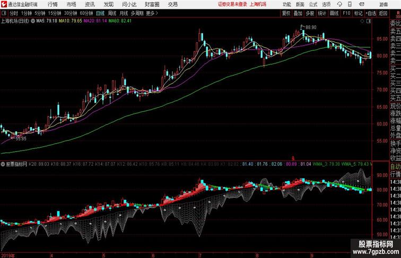Viewport: 401px width, 258px height.
Task: Toggle the right info panel icon
Action: coord(369,21)
